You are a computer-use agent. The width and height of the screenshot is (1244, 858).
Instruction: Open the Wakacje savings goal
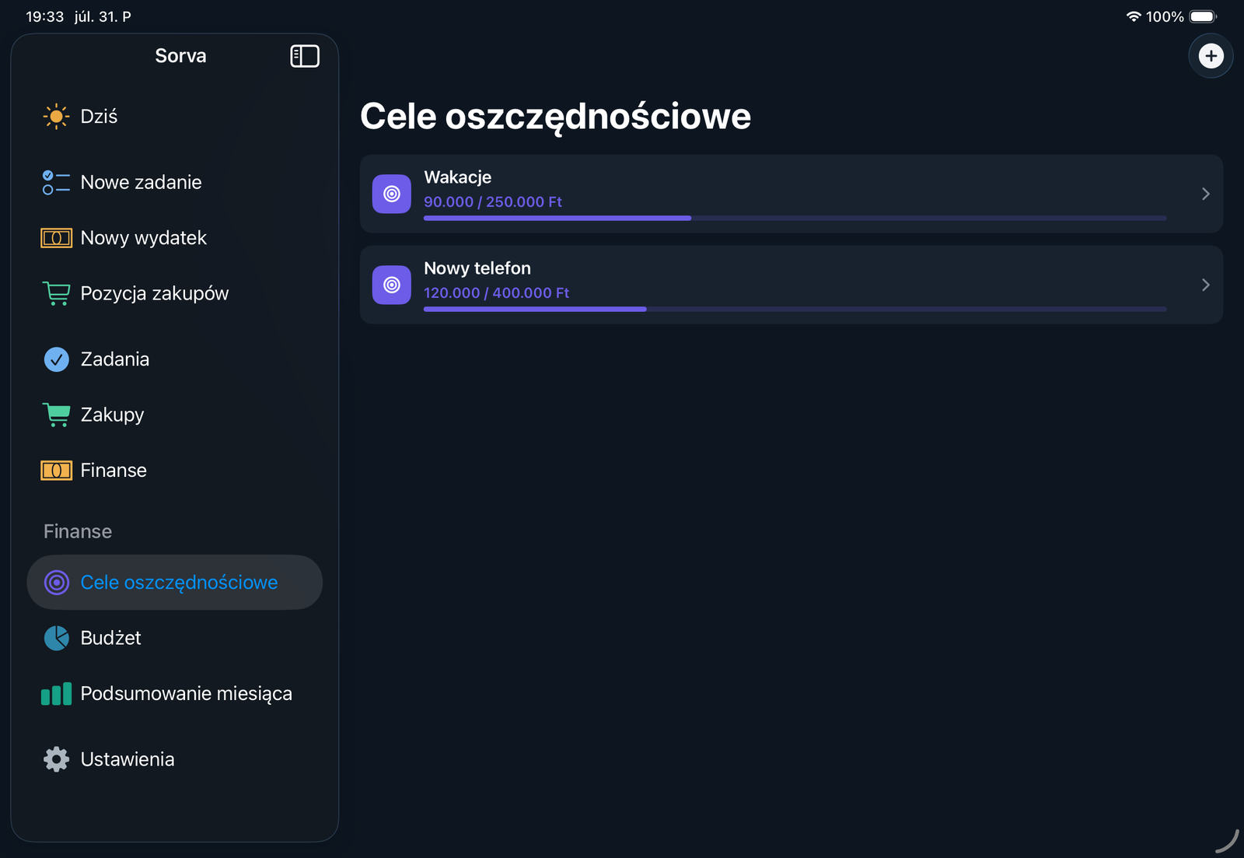pyautogui.click(x=791, y=194)
